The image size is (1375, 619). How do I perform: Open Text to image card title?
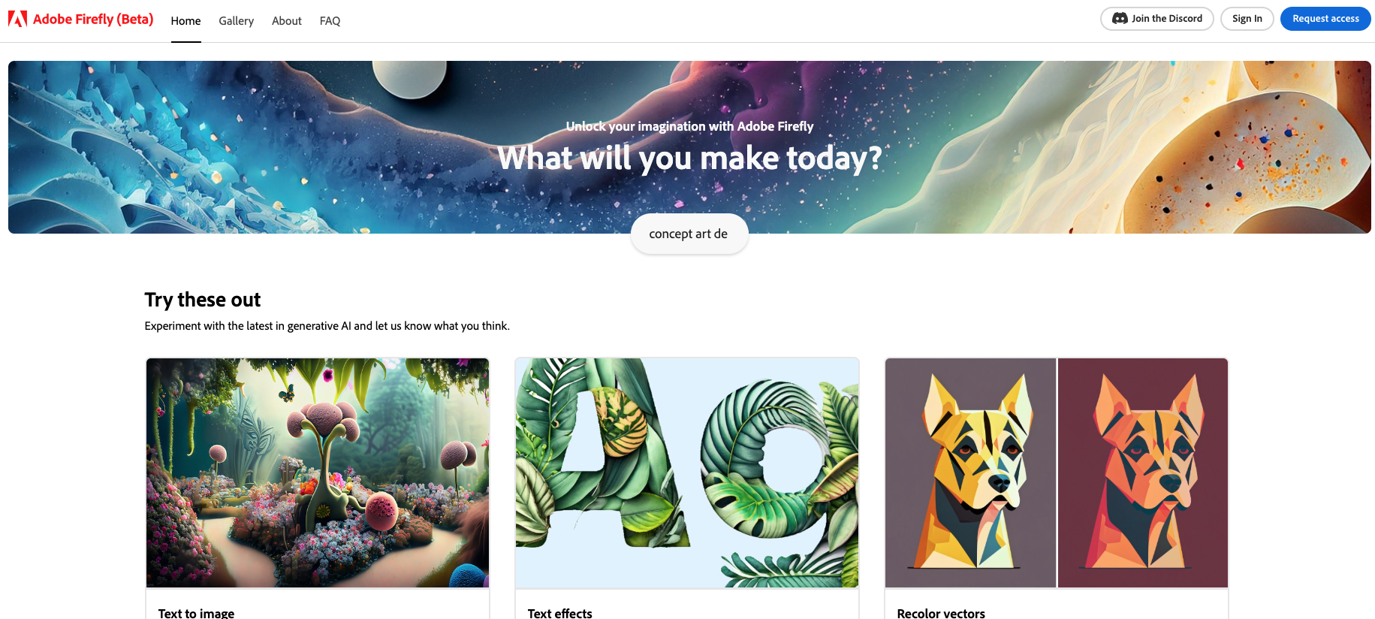point(196,613)
